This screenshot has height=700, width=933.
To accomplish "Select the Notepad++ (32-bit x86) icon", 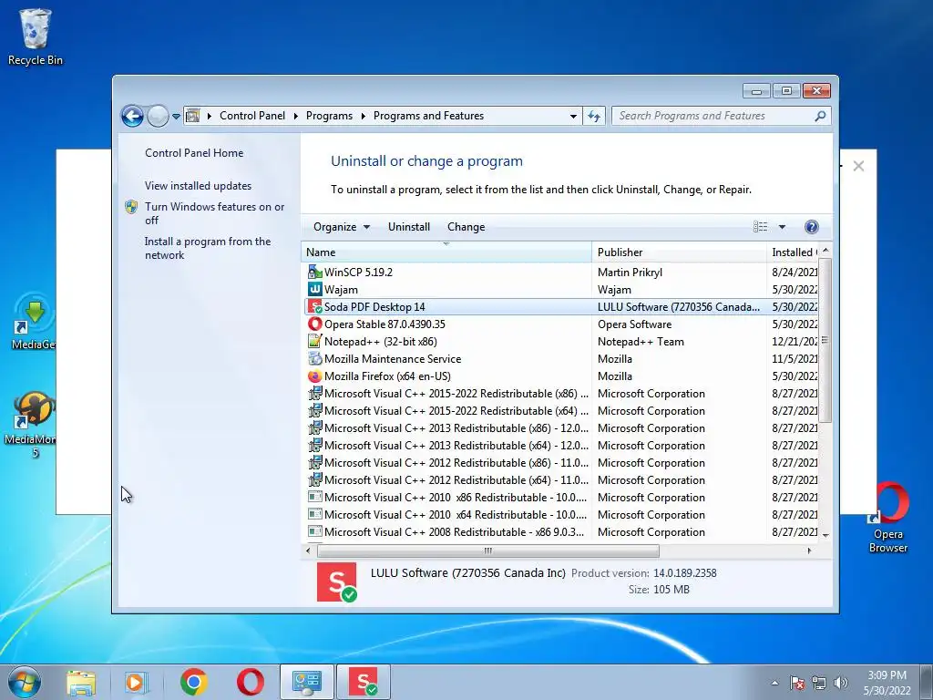I will tap(314, 342).
